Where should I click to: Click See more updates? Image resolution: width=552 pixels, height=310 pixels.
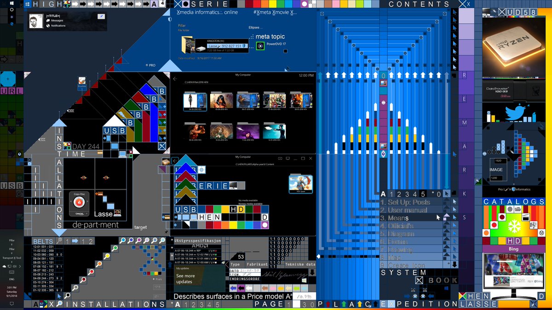(185, 279)
